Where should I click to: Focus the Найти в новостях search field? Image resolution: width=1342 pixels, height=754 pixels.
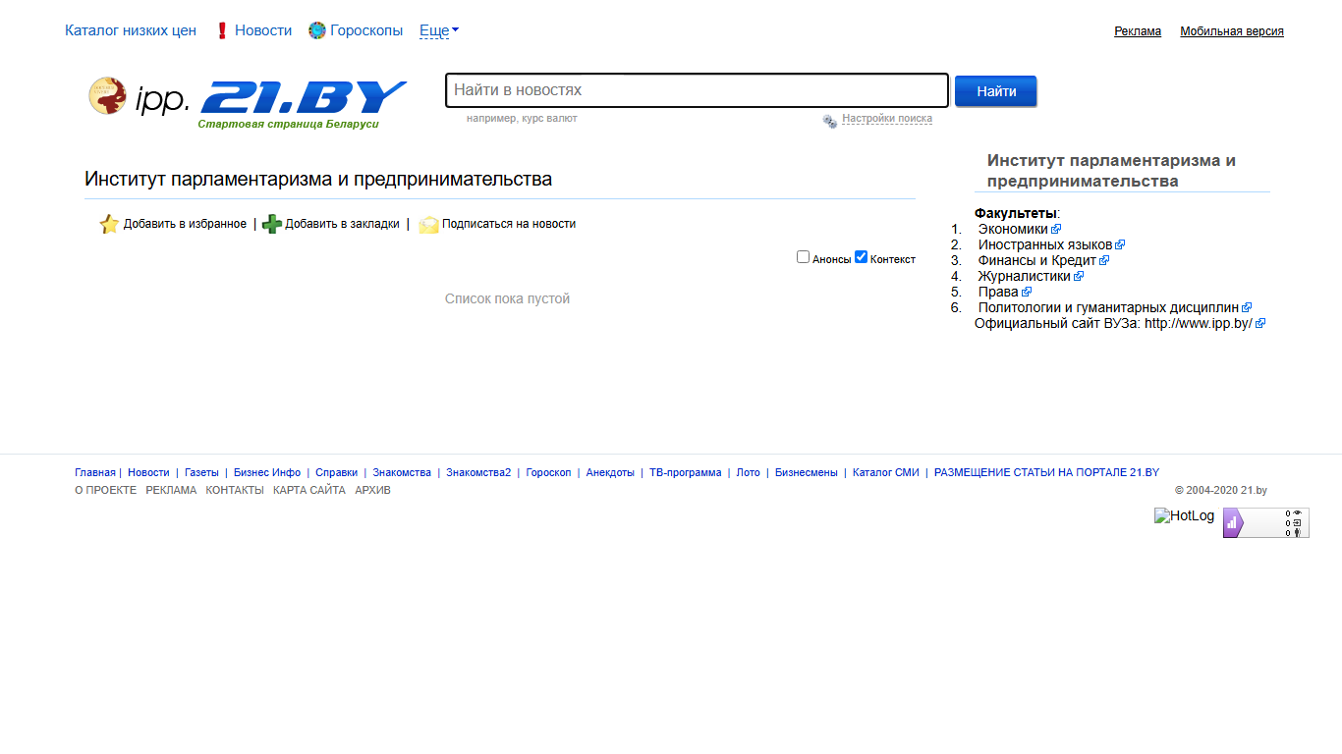(x=698, y=90)
